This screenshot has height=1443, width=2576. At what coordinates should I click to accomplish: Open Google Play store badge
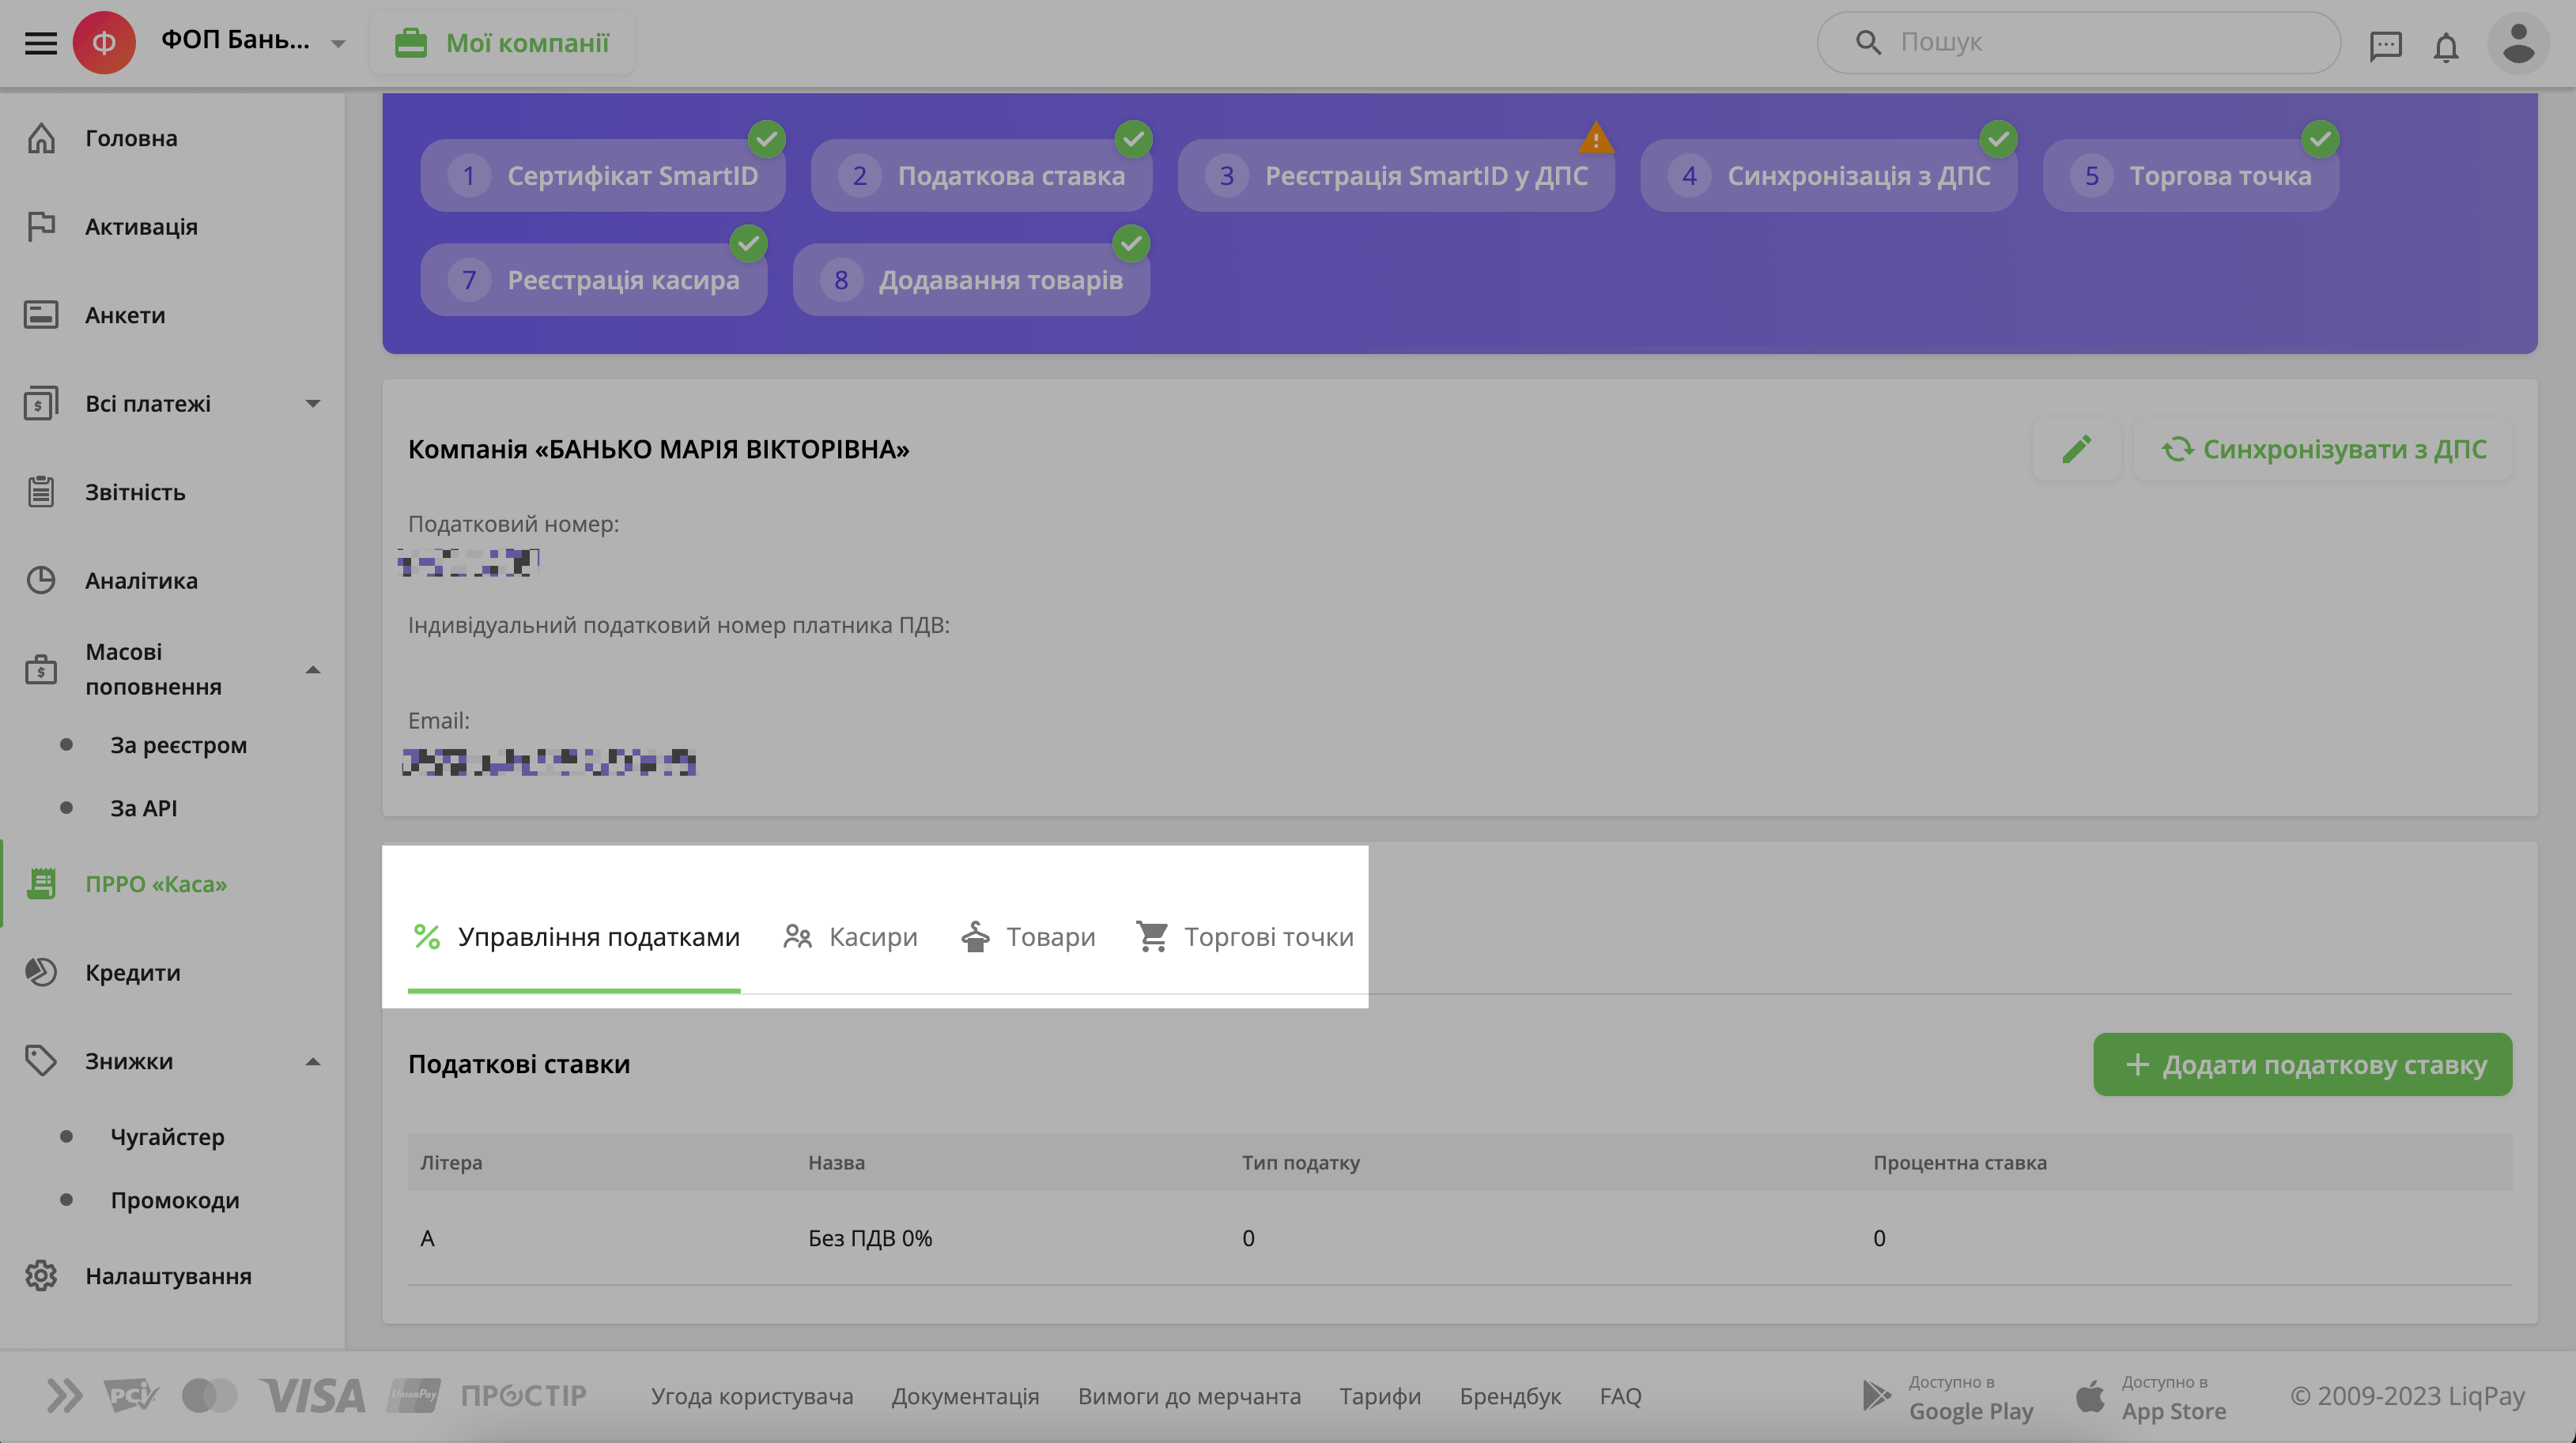[1947, 1397]
